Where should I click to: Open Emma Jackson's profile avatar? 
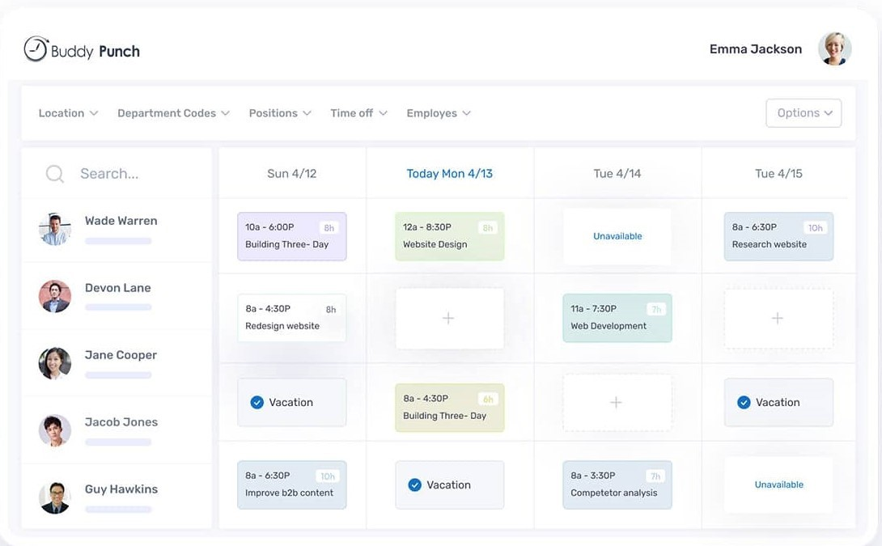[x=834, y=49]
